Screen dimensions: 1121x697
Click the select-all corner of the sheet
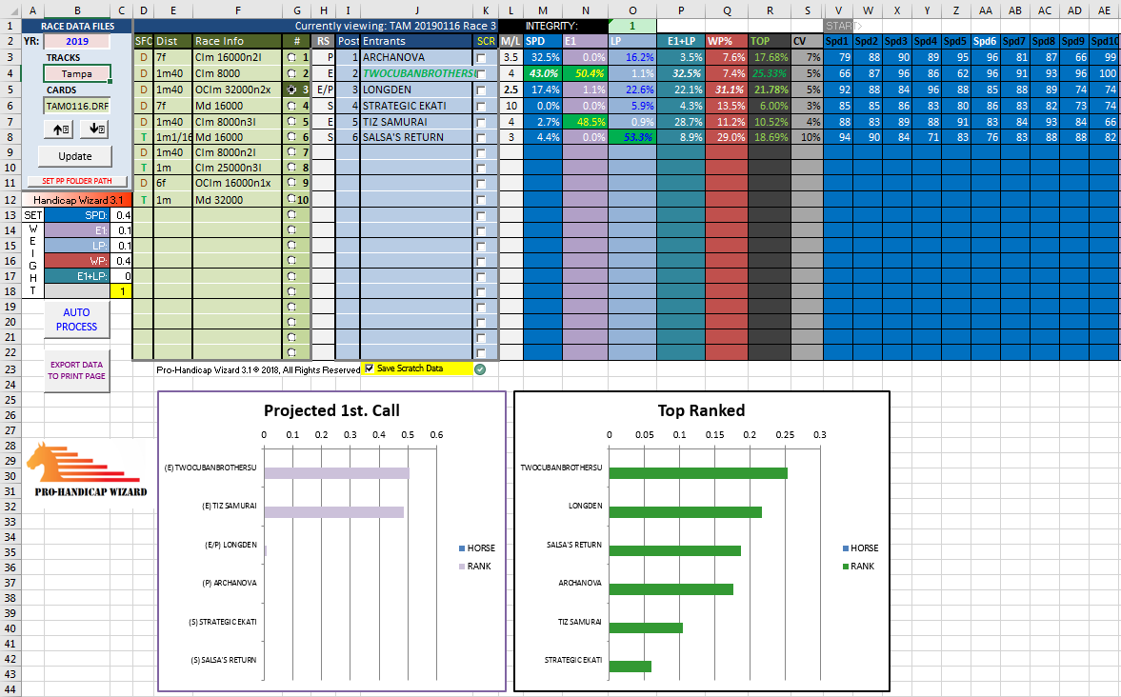coord(9,10)
